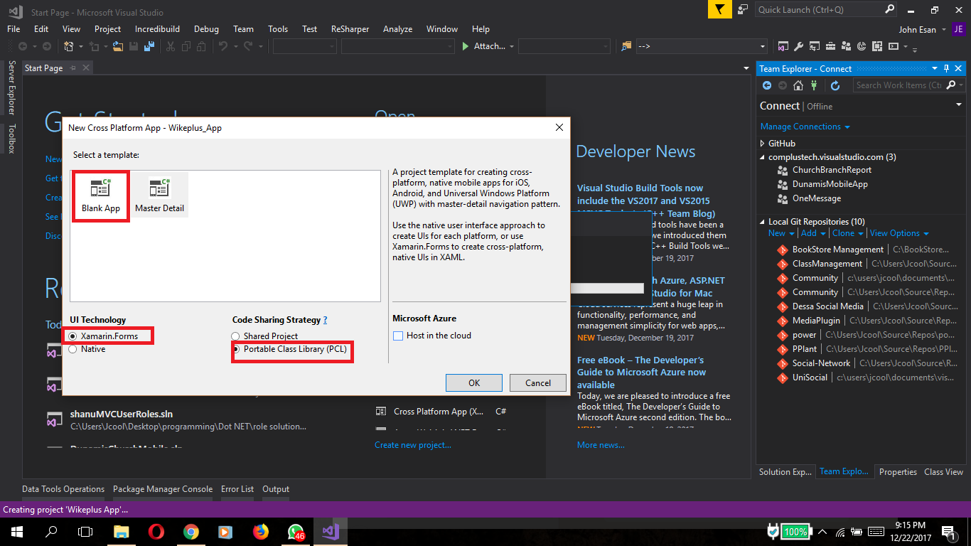971x546 pixels.
Task: Select the Native UI technology option
Action: point(73,349)
